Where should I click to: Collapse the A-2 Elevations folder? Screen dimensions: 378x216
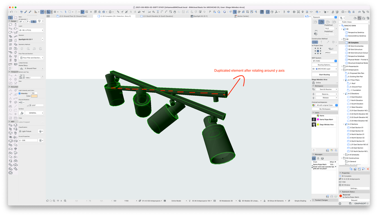point(344,93)
